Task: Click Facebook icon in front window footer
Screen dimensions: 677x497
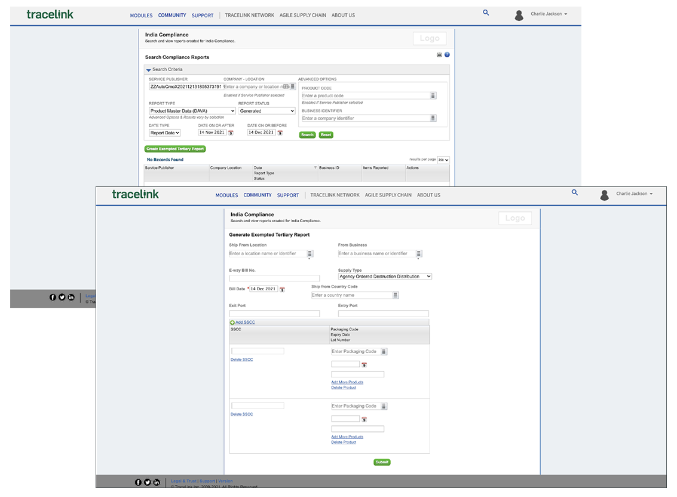Action: [x=138, y=482]
